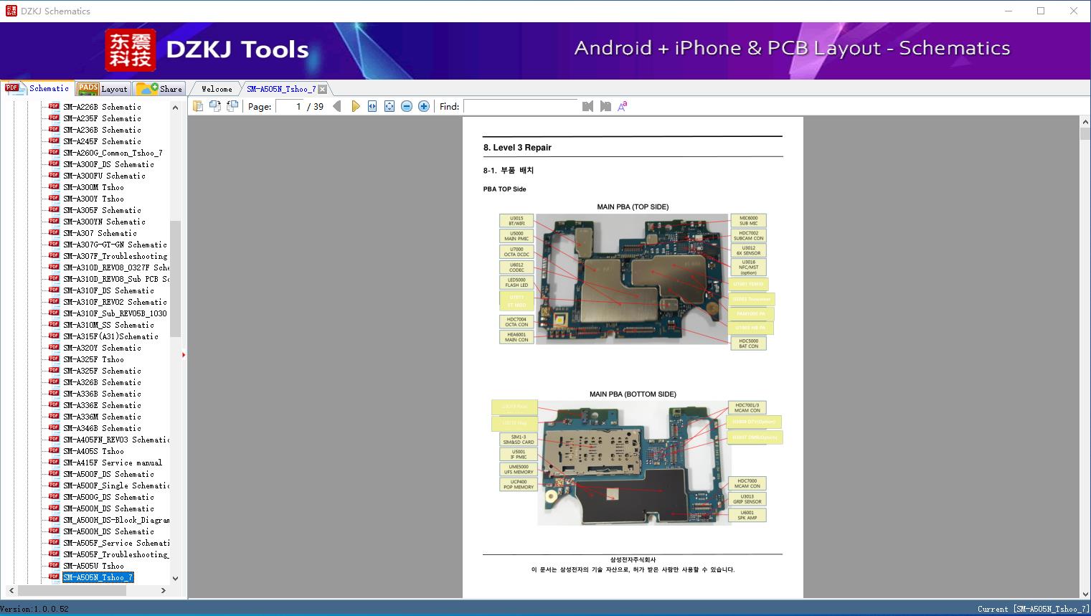This screenshot has height=616, width=1091.
Task: Open SM_A500H_DS-Block_Diagram entry
Action: (x=116, y=520)
